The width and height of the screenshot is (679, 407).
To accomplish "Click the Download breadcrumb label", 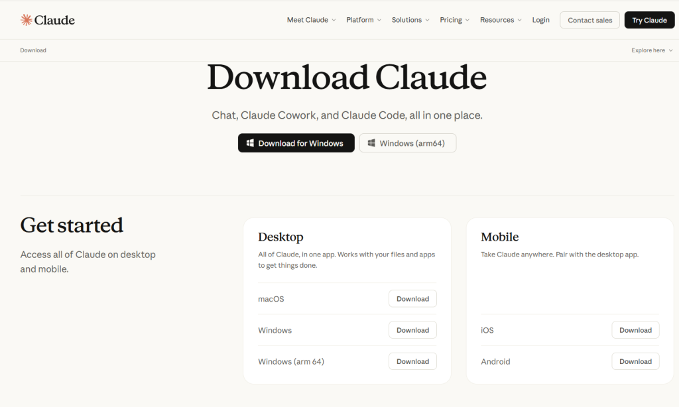I will [x=33, y=50].
